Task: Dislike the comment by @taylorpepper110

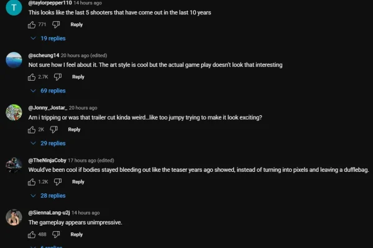Action: [56, 25]
